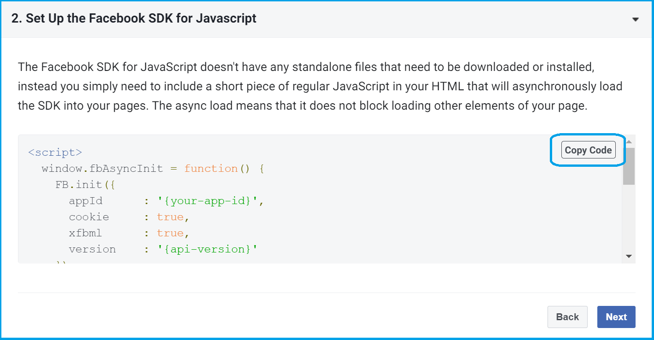Click the code box scrollbar up arrow

coord(629,141)
